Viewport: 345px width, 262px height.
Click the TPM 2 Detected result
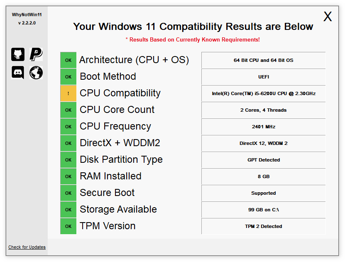pyautogui.click(x=264, y=226)
